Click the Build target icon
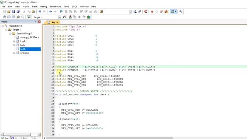 tap(9, 17)
